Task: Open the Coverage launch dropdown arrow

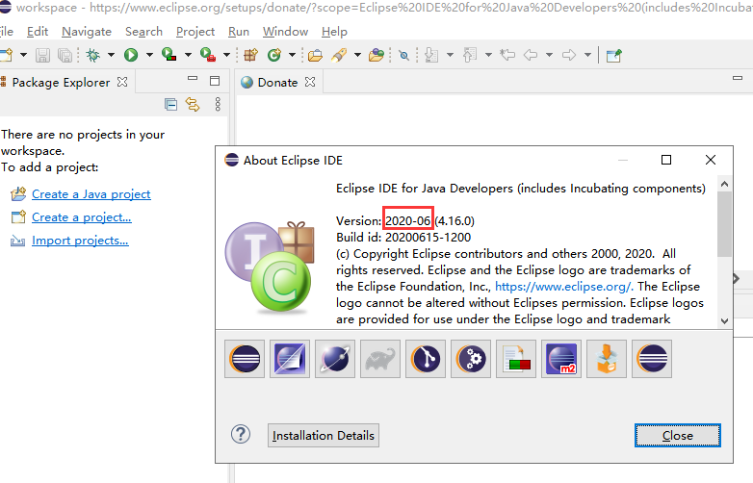Action: coord(188,55)
